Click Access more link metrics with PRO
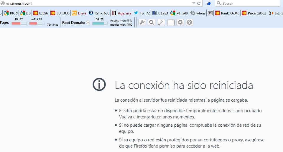This screenshot has height=152, width=283. [121, 23]
